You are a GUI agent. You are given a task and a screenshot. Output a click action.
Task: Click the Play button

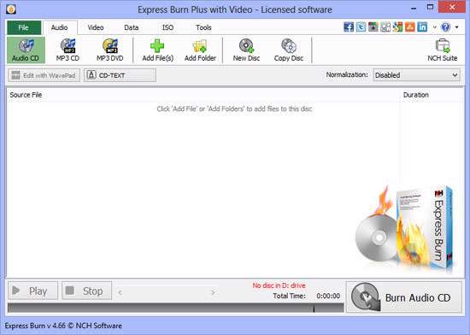pos(32,291)
